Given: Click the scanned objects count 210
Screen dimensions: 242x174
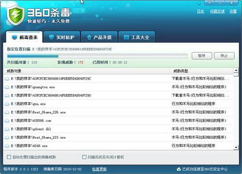Looking at the screenshot, I should click(x=34, y=62).
